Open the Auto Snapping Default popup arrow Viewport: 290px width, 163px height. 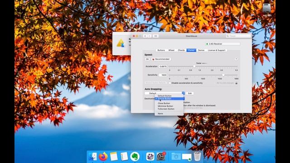point(183,93)
